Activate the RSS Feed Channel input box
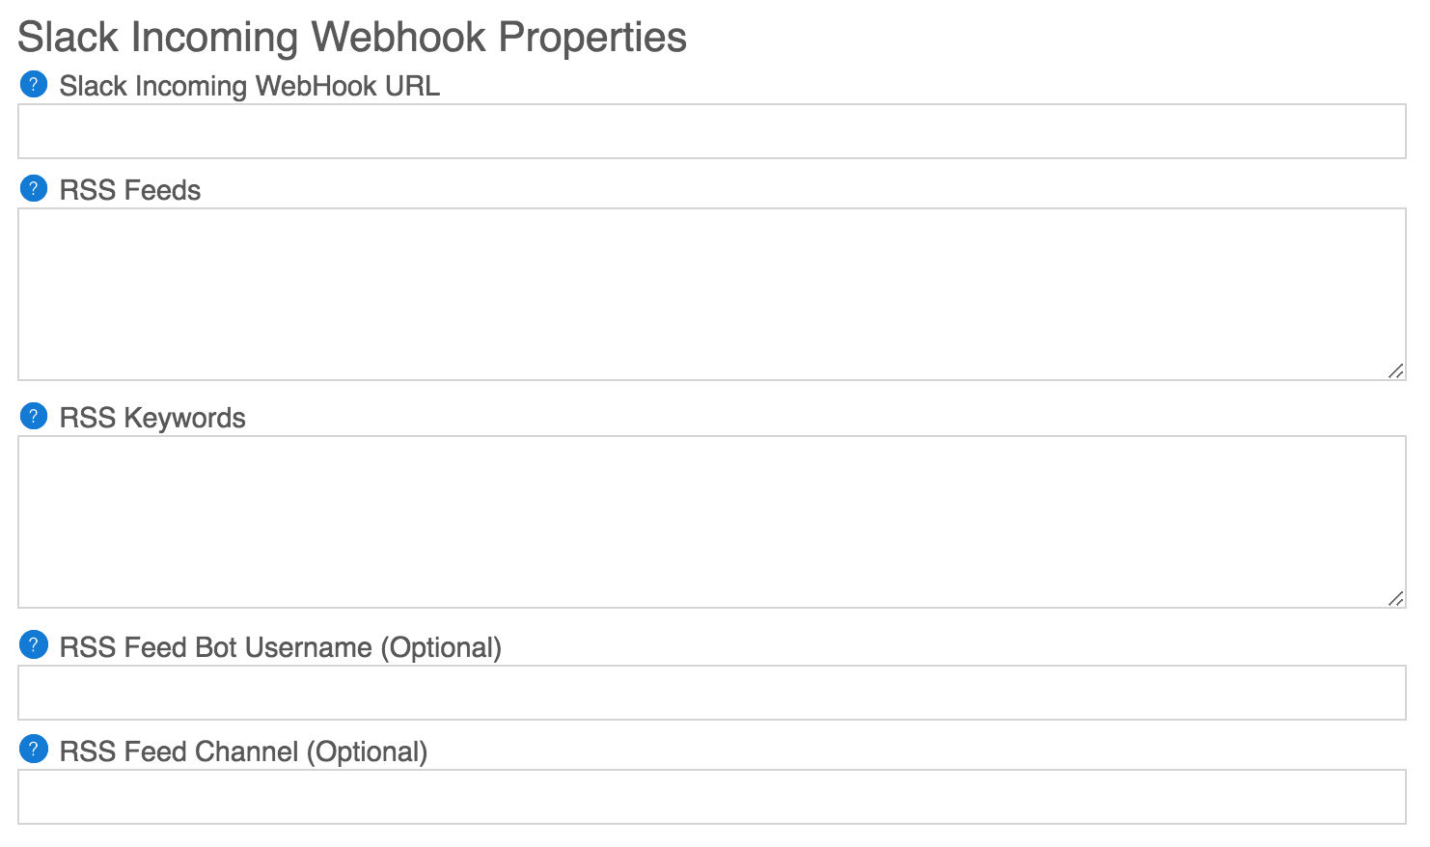The width and height of the screenshot is (1430, 847). [712, 797]
